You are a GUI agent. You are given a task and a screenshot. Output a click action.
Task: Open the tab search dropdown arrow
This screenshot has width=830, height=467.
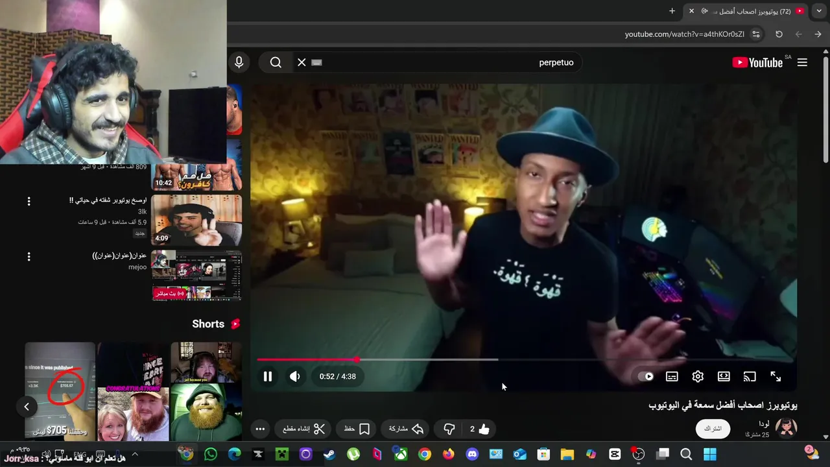(x=819, y=11)
